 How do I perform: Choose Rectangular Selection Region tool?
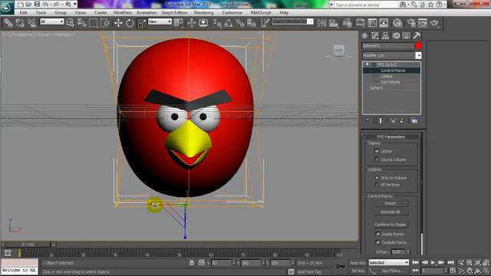click(94, 22)
